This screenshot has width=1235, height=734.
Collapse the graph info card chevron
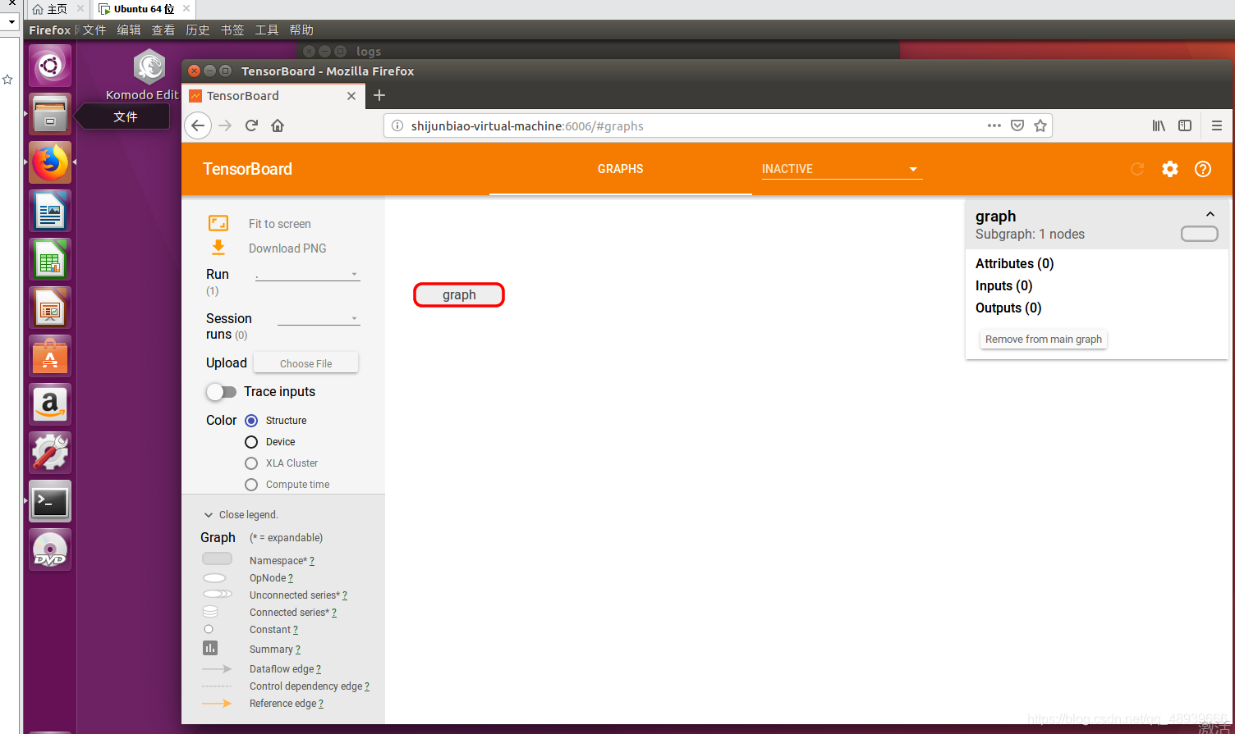pyautogui.click(x=1210, y=214)
